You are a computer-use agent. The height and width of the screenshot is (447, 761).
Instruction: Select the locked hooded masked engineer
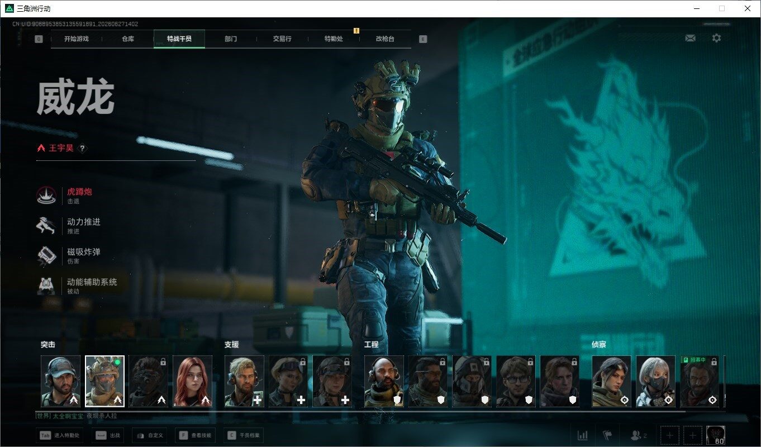point(472,381)
